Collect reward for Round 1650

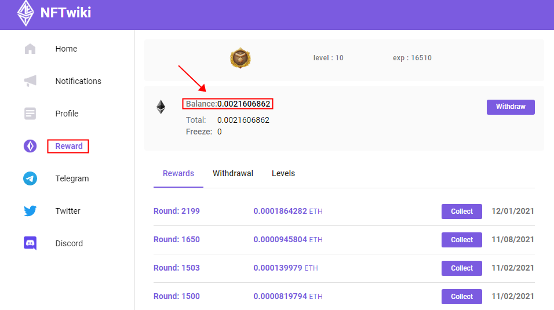coord(461,240)
